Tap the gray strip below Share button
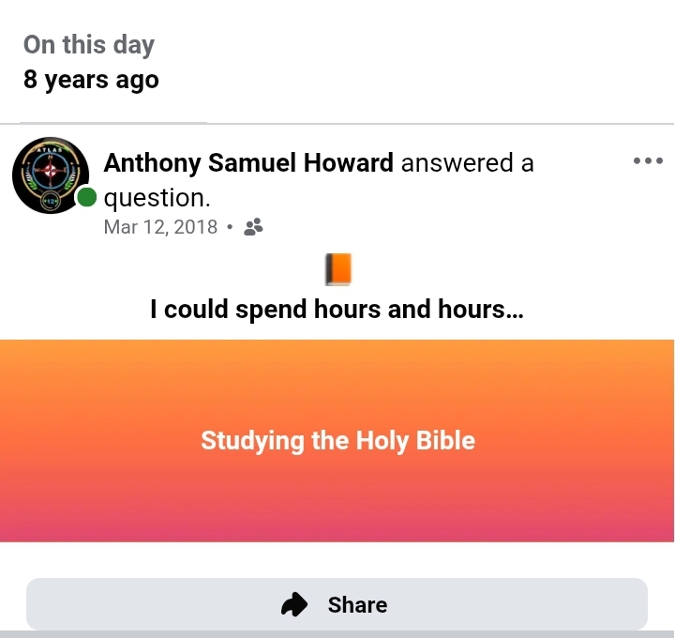 point(337,634)
